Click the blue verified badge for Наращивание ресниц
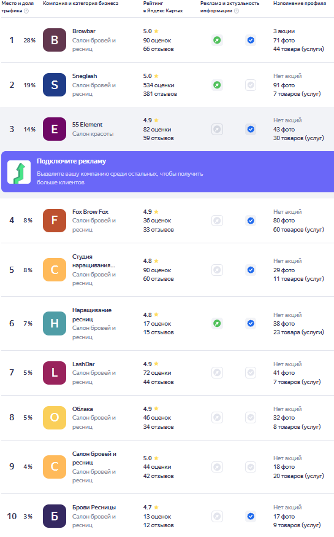 tap(251, 323)
